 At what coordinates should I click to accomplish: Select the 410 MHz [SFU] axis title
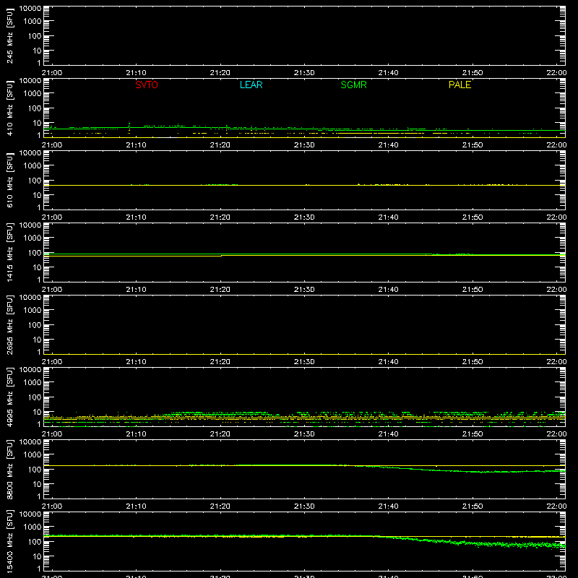9,108
